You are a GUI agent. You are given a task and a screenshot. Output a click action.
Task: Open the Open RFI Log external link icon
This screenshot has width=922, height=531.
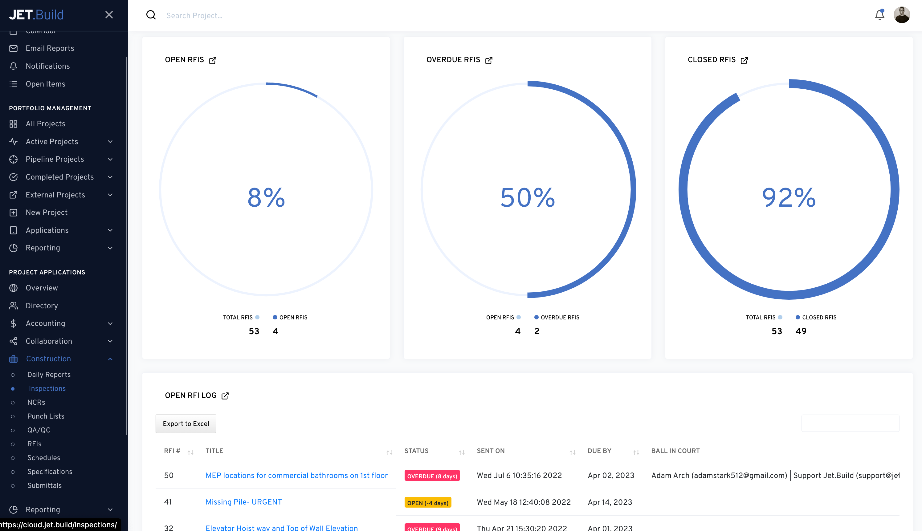click(225, 396)
